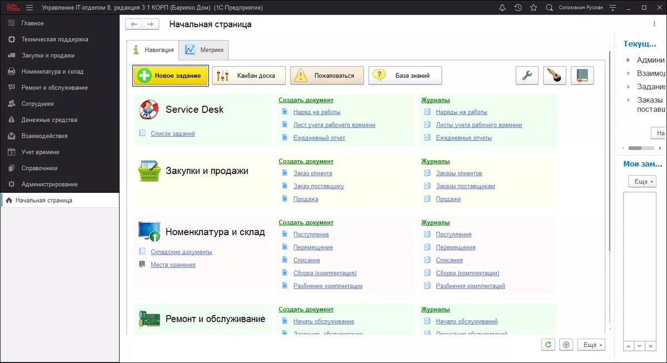Click the notification bell icon
The width and height of the screenshot is (667, 363).
click(x=502, y=7)
